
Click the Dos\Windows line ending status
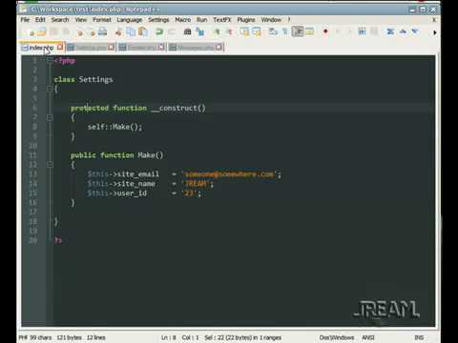tap(337, 337)
